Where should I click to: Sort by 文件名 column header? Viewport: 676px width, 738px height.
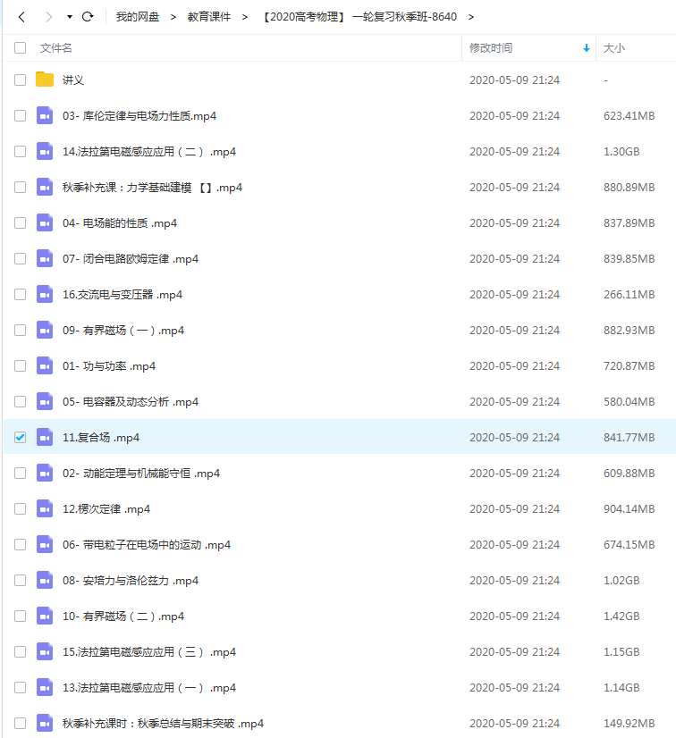(x=56, y=48)
